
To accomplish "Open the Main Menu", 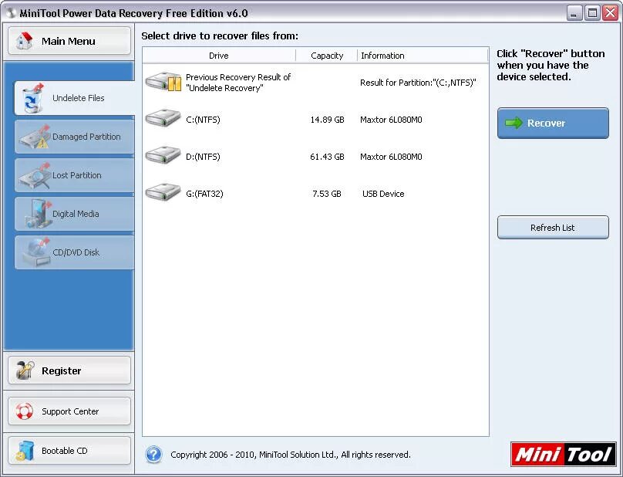I will (x=69, y=41).
